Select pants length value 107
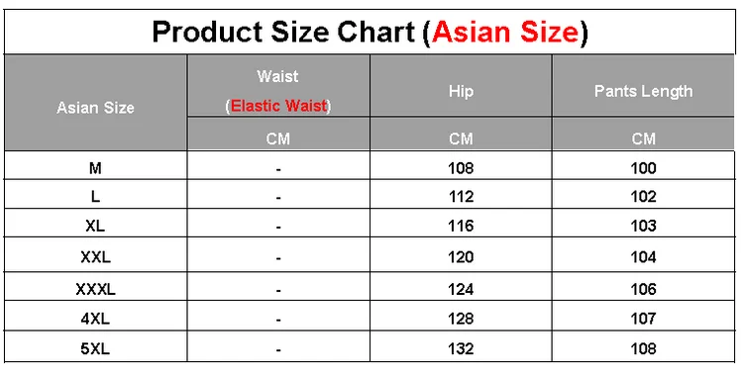The width and height of the screenshot is (743, 373). [x=643, y=319]
